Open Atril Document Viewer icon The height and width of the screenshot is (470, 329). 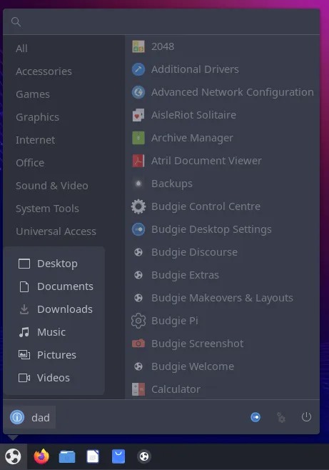pyautogui.click(x=138, y=161)
